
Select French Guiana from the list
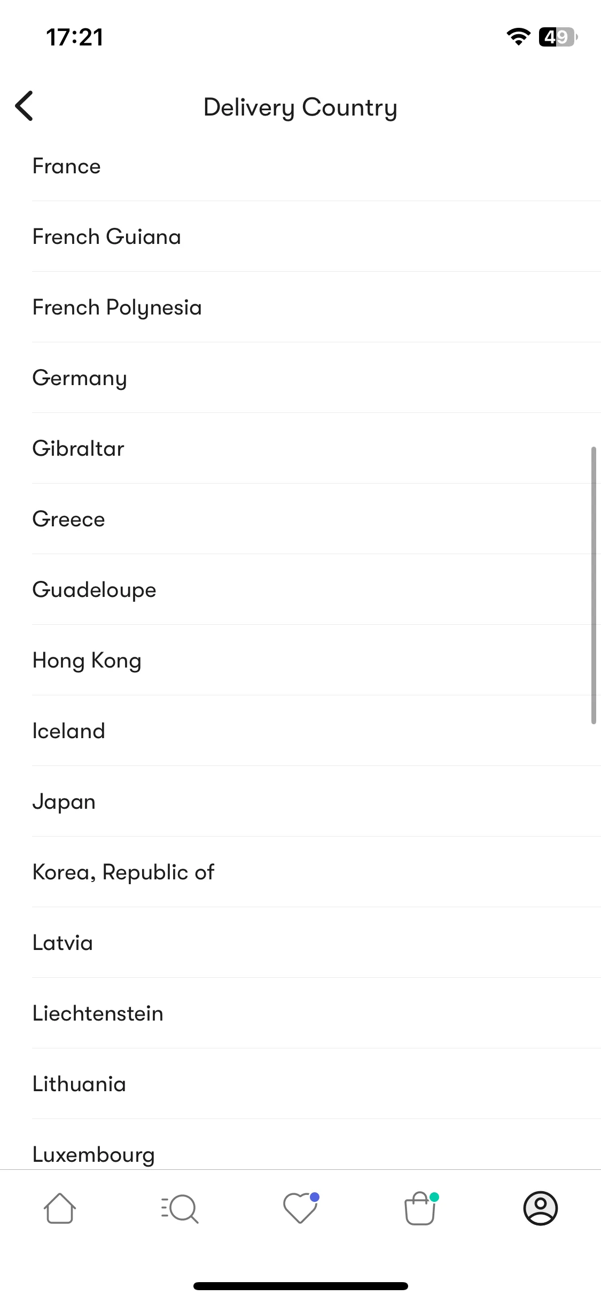point(316,237)
